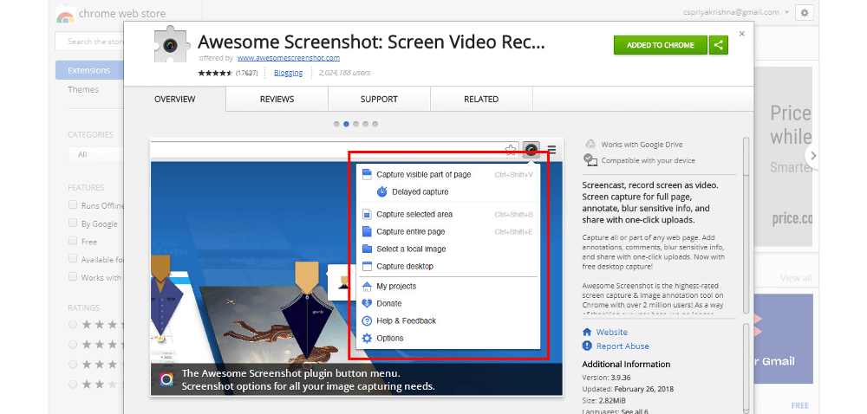Open the www.awesomescreenshot.com link
867x414 pixels.
pyautogui.click(x=288, y=58)
